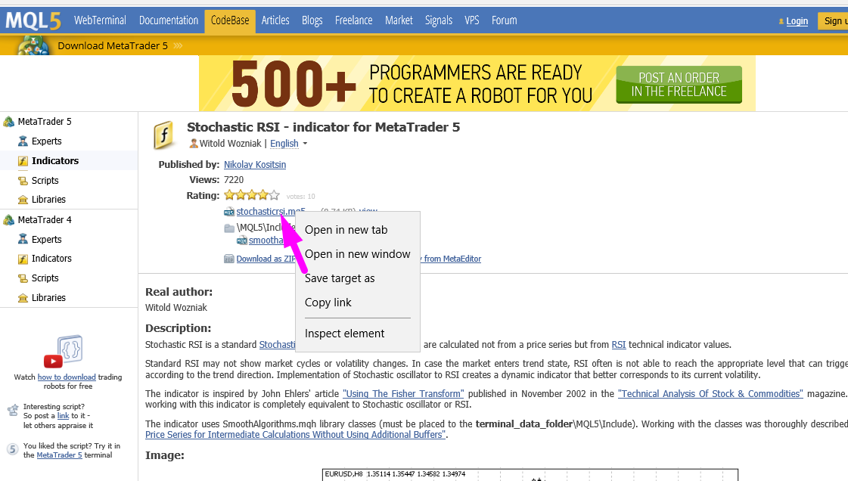Select the CodeBase tab
Image resolution: width=848 pixels, height=481 pixels.
point(230,20)
